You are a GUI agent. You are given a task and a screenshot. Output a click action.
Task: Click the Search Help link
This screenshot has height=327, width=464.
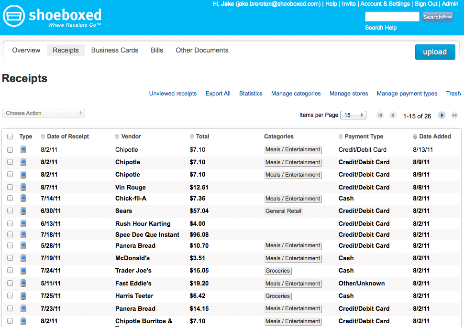pos(381,28)
